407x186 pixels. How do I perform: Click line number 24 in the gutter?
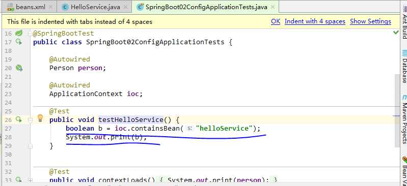coord(8,103)
